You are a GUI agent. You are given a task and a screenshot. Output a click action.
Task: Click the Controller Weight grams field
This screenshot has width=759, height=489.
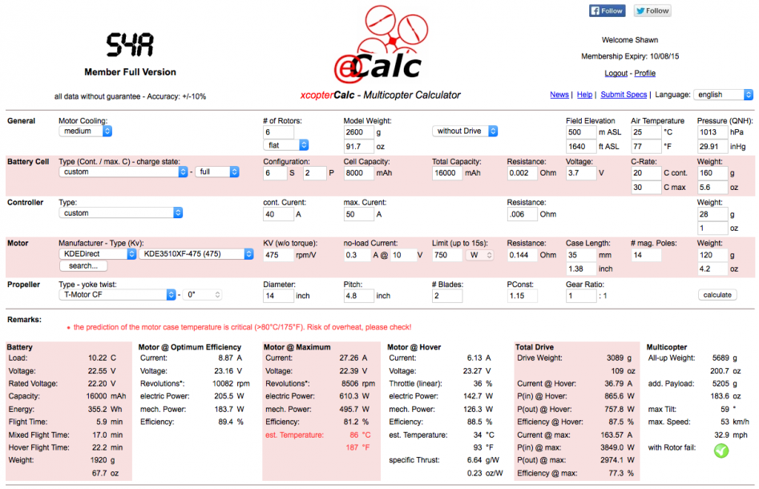[713, 214]
